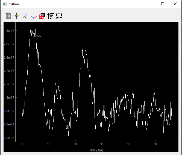Image resolution: width=182 pixels, height=155 pixels.
Task: Close the python plot window
Action: click(x=175, y=4)
